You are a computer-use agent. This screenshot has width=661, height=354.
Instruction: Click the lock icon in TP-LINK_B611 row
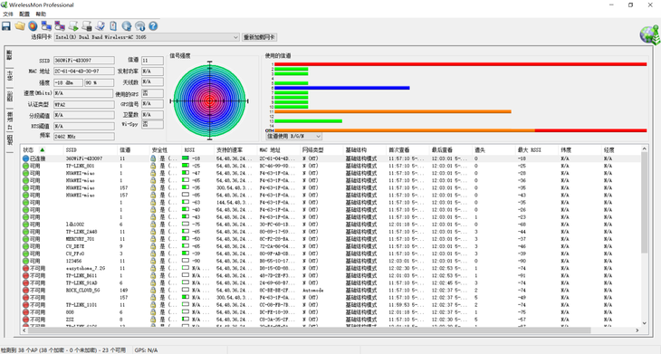(153, 275)
